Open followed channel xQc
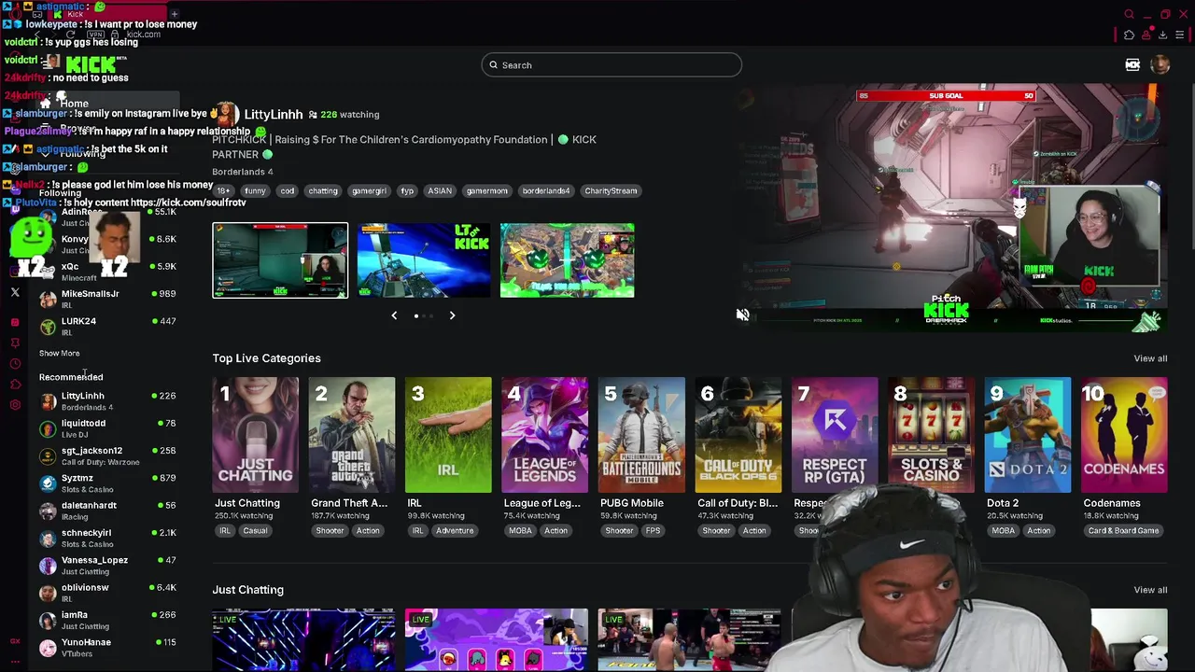 107,272
